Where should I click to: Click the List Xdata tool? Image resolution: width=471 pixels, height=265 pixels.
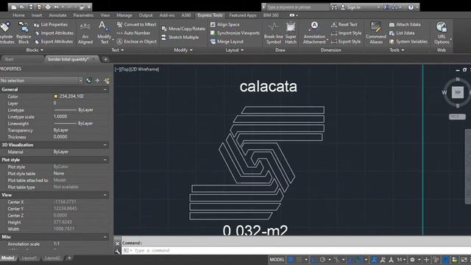click(402, 33)
